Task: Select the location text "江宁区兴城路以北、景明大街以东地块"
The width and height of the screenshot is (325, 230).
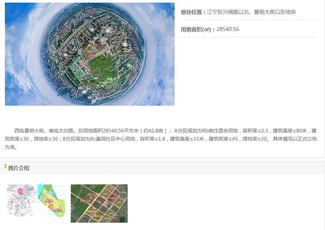Action: 251,12
